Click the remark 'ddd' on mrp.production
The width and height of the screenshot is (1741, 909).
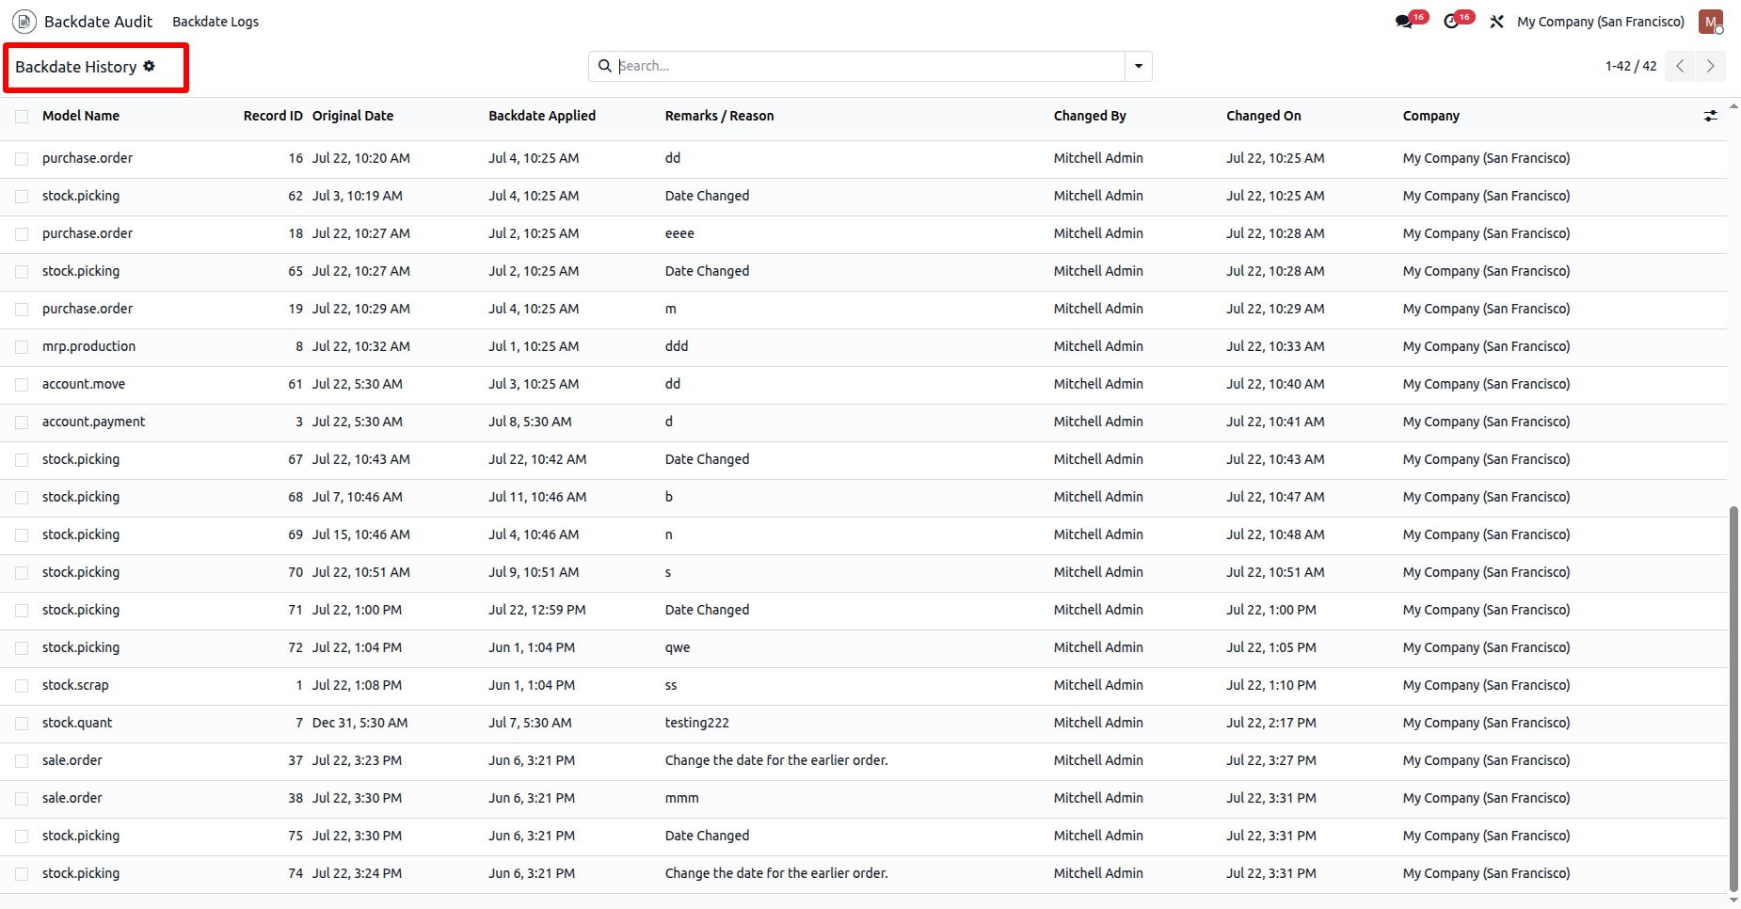pos(677,346)
